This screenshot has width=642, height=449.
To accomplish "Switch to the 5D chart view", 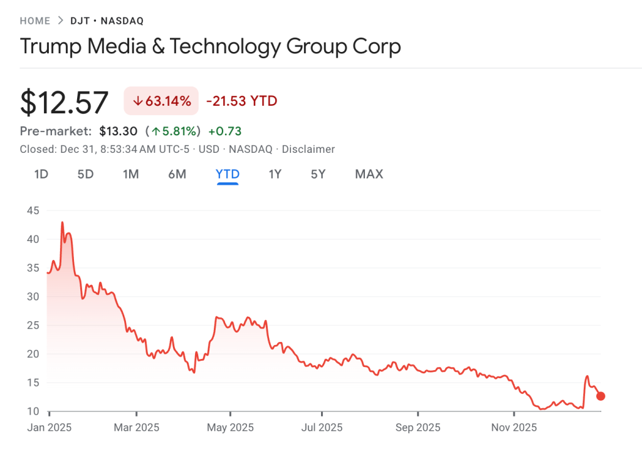I will click(x=86, y=174).
